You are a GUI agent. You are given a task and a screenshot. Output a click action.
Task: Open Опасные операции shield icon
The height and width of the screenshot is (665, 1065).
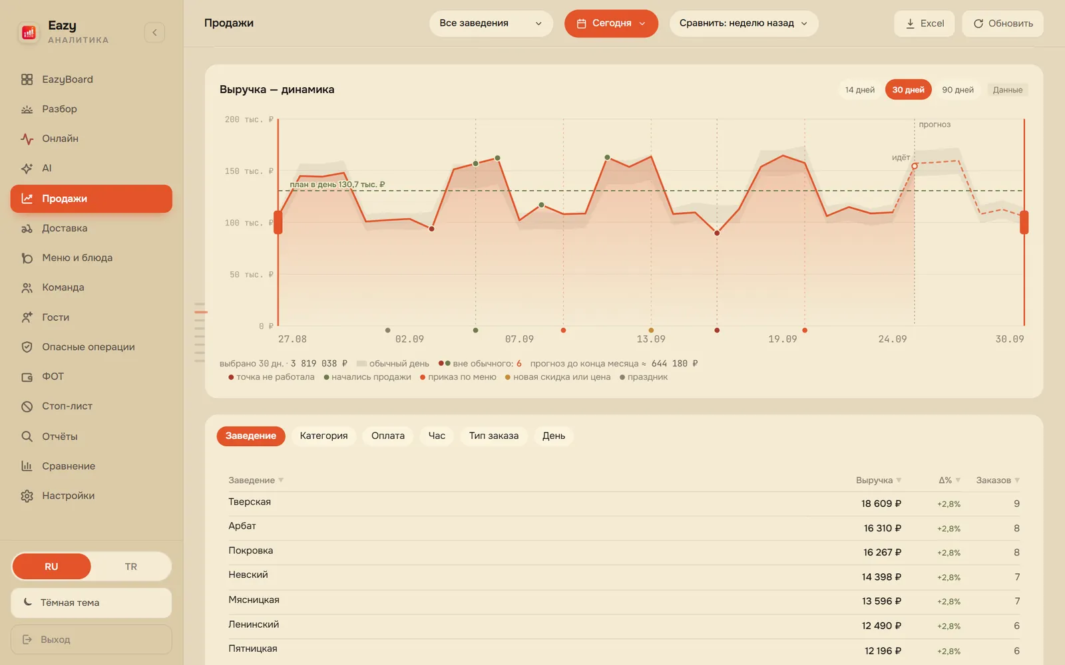[x=27, y=346]
